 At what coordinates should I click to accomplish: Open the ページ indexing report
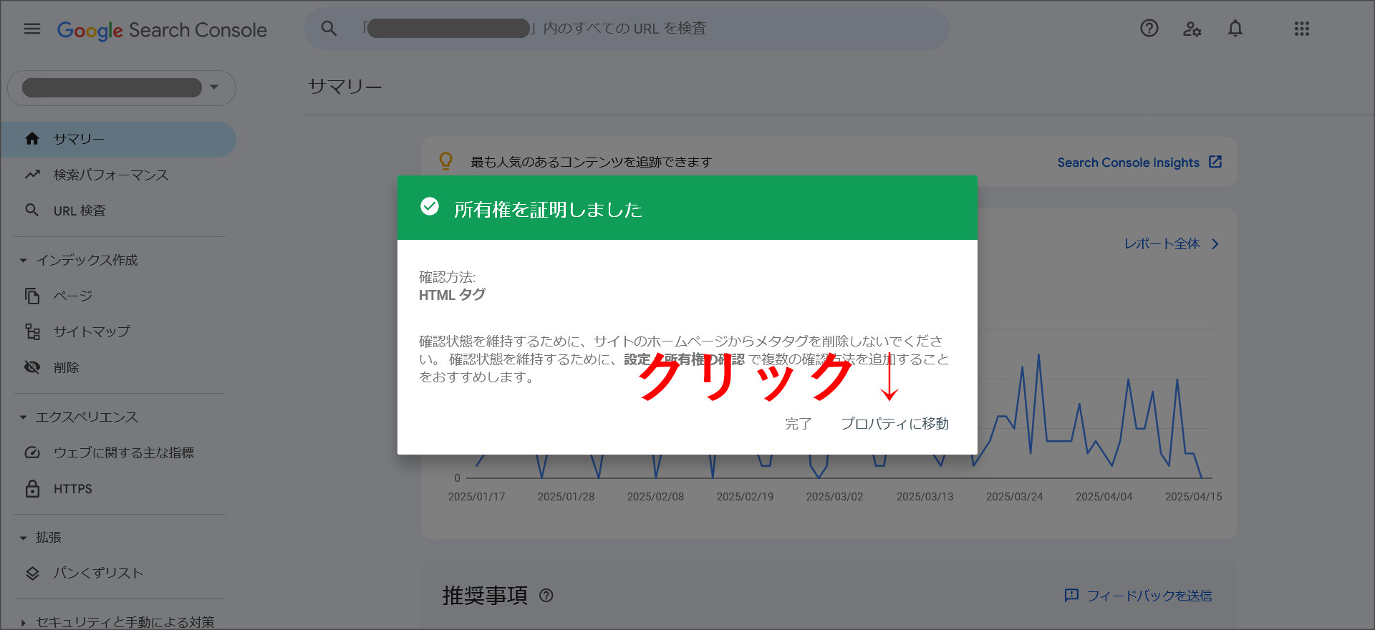tap(73, 296)
